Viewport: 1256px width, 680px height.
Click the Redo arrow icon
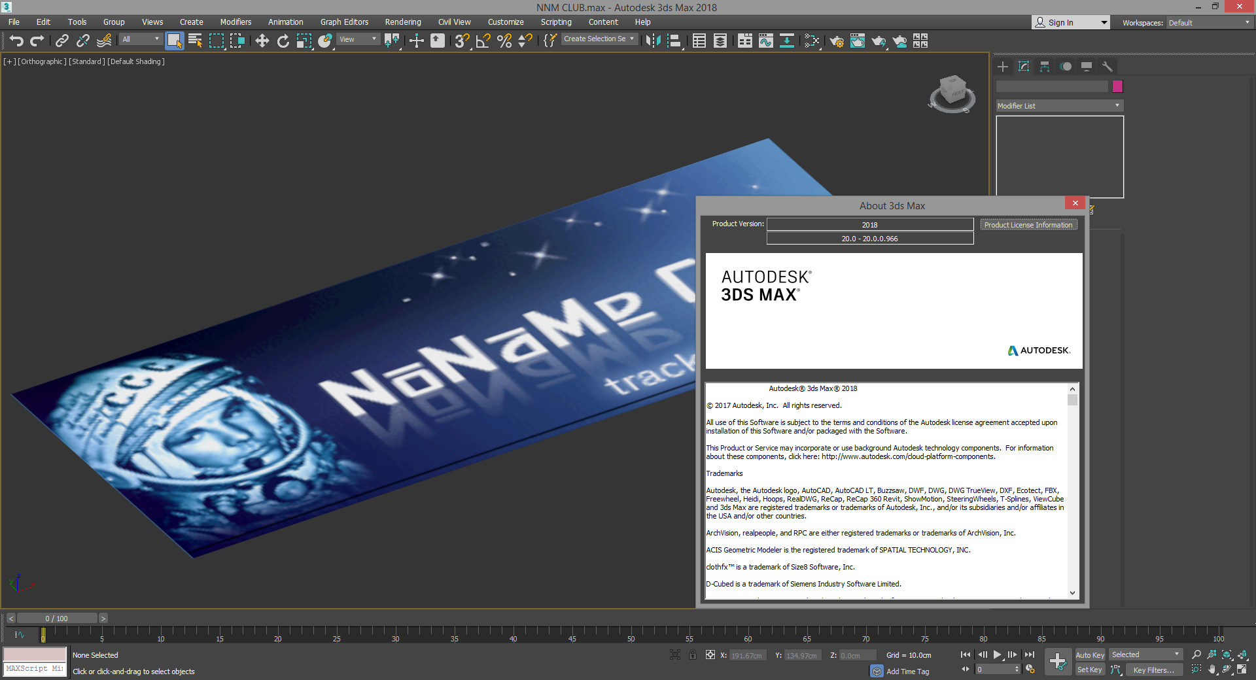[x=37, y=41]
